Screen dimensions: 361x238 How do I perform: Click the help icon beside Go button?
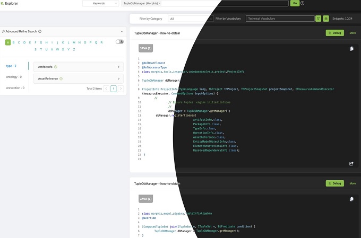[x=303, y=3]
